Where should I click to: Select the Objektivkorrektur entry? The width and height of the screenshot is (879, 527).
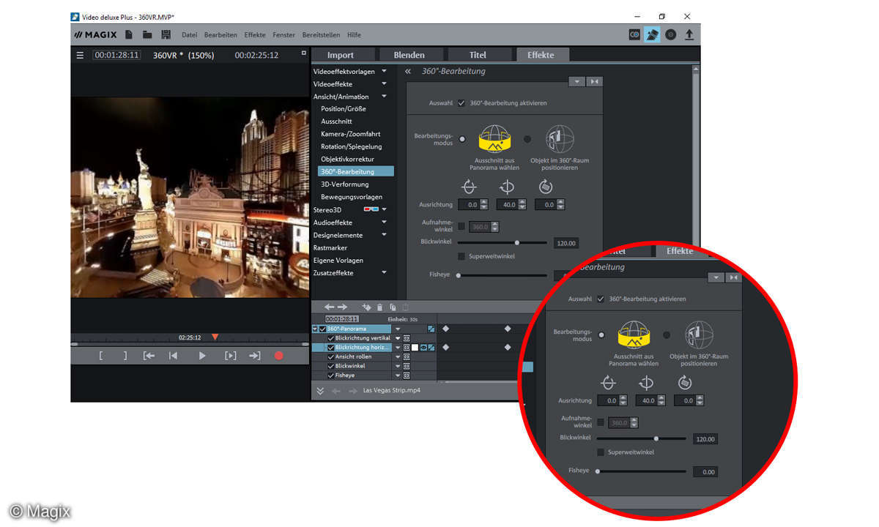coord(347,159)
